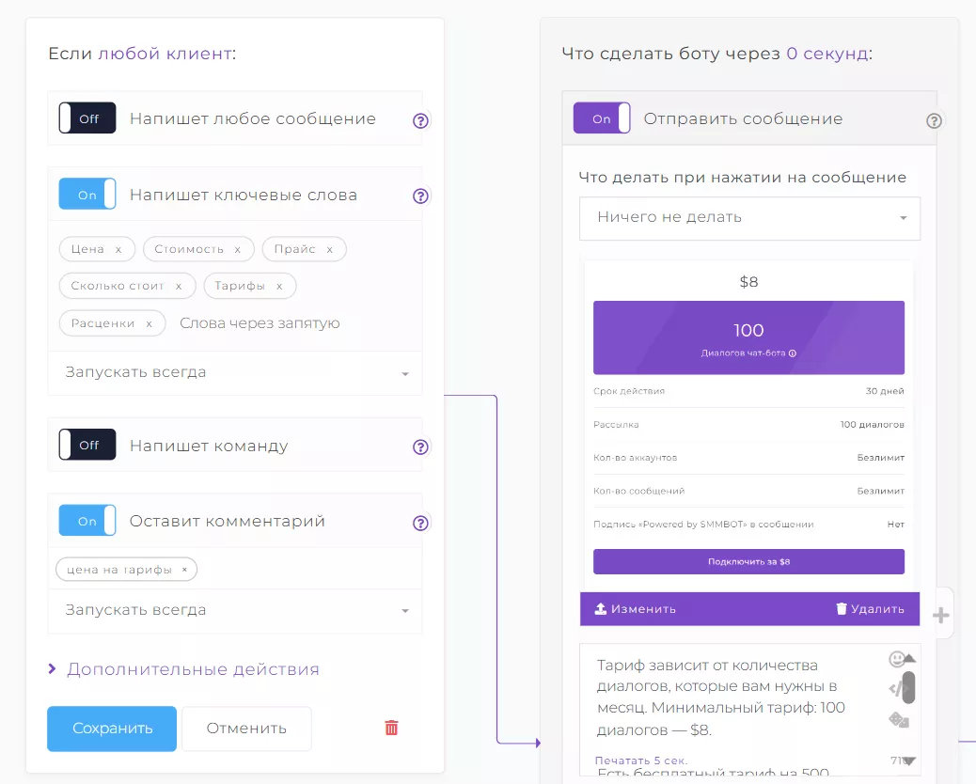The image size is (976, 784).
Task: Turn off 'Напишет ключевые слова' toggle
Action: click(87, 195)
